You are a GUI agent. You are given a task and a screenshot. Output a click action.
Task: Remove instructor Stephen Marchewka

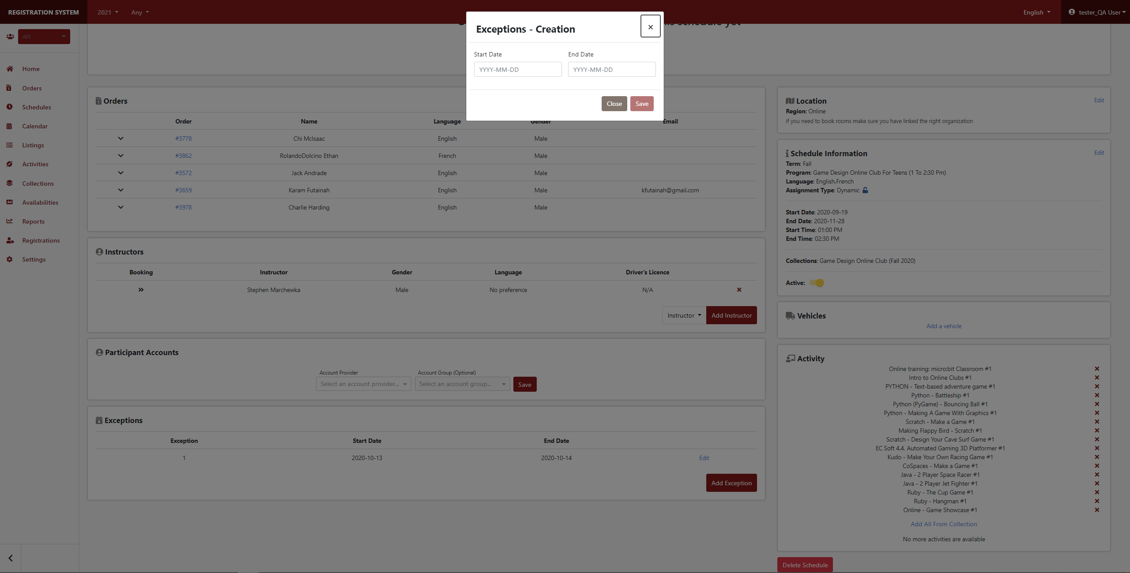739,290
